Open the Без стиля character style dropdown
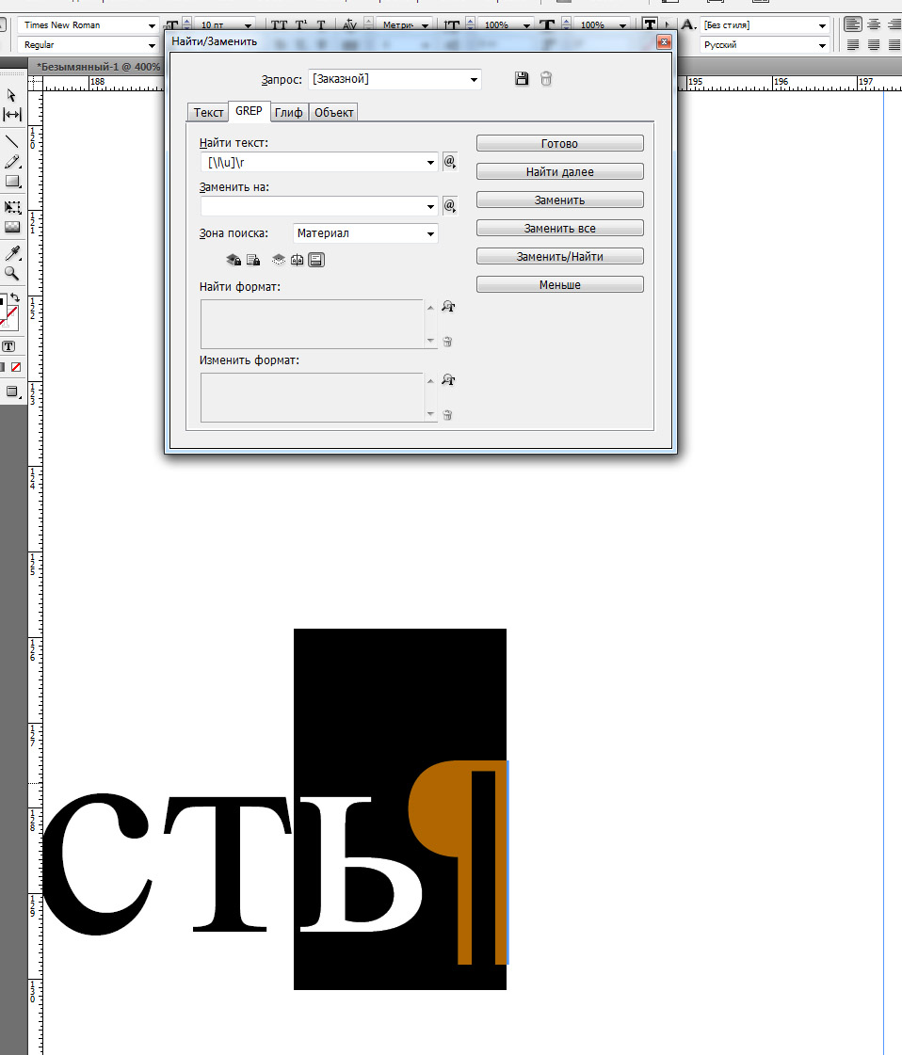902x1055 pixels. (822, 25)
